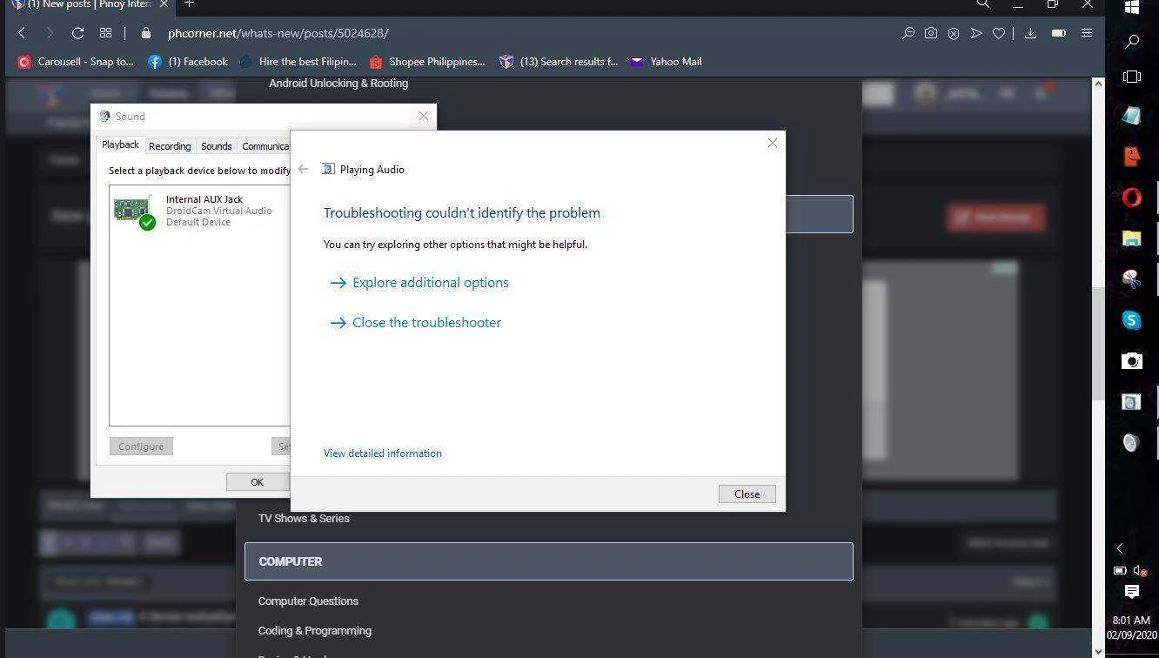The height and width of the screenshot is (658, 1159).
Task: Open the Carousell bookmark
Action: click(76, 62)
